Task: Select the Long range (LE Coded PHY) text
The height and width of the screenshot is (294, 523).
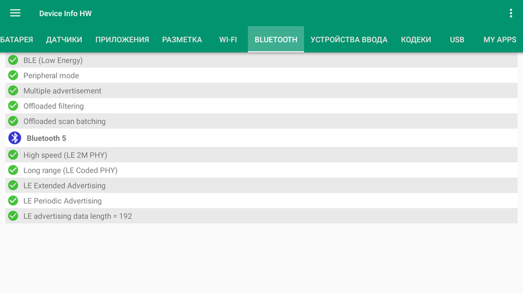Action: point(70,171)
